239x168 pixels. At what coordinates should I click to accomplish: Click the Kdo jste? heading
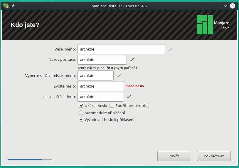pyautogui.click(x=25, y=25)
